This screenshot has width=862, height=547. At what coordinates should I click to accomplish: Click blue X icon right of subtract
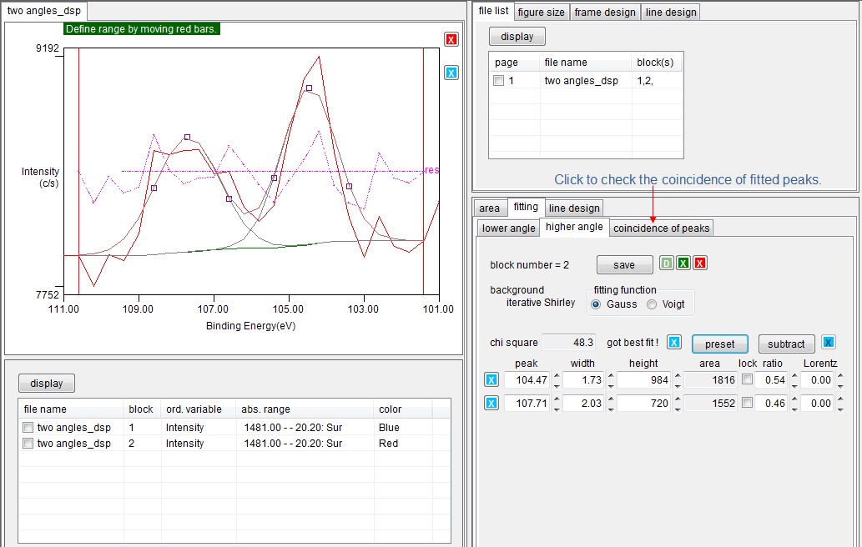coord(828,343)
